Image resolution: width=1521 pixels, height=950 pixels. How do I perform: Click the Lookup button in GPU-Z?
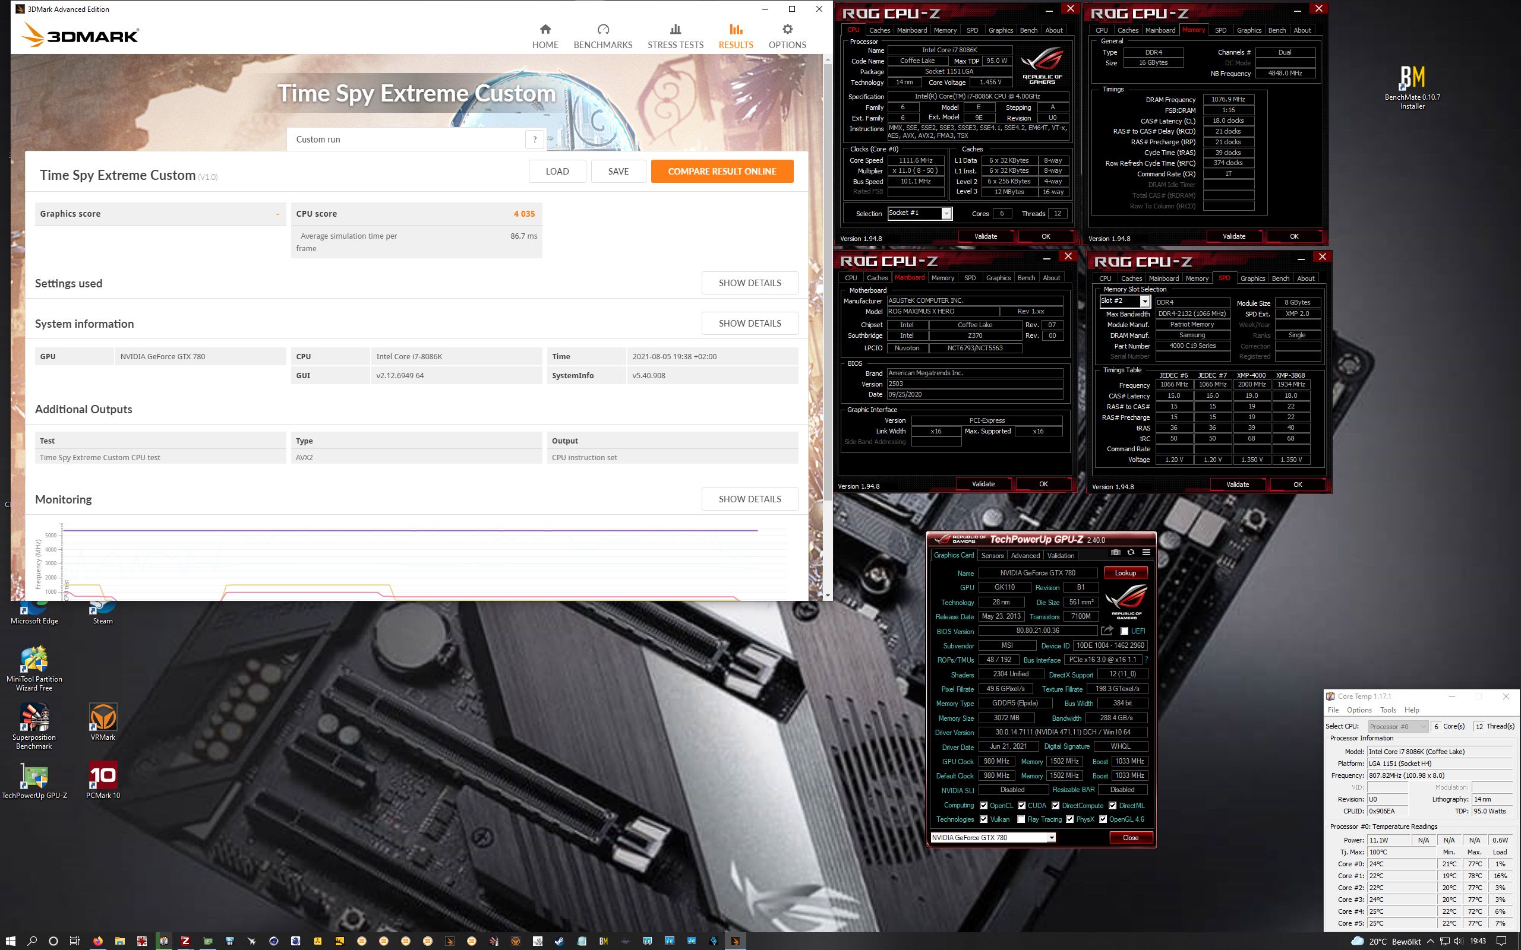click(1125, 573)
